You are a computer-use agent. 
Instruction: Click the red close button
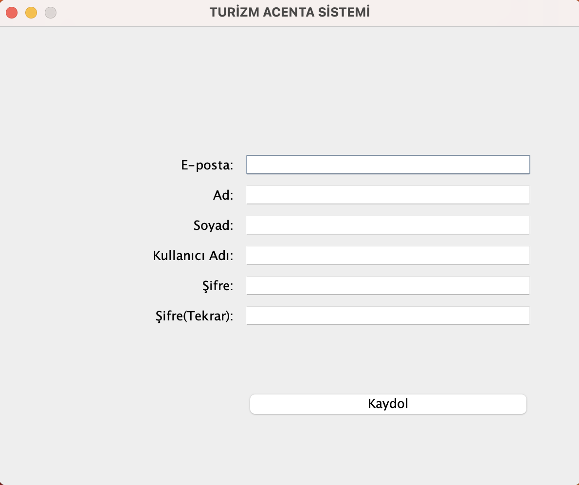[x=11, y=12]
